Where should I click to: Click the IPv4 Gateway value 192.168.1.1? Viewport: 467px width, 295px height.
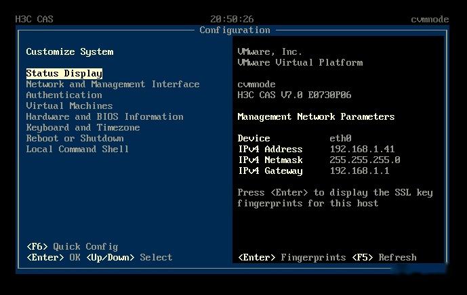click(359, 171)
